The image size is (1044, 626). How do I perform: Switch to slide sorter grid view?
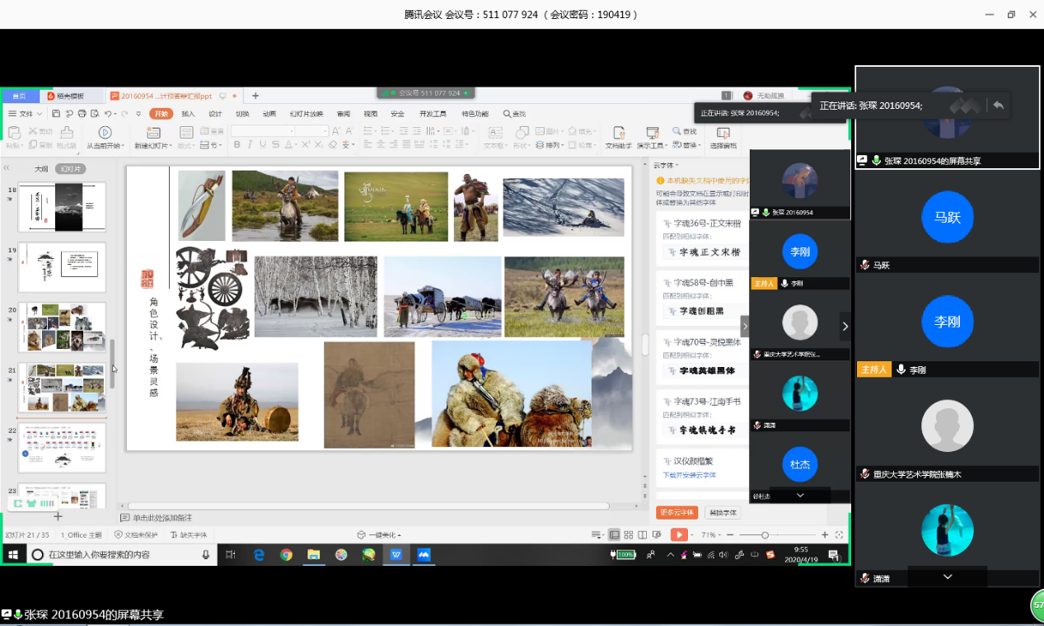click(629, 535)
